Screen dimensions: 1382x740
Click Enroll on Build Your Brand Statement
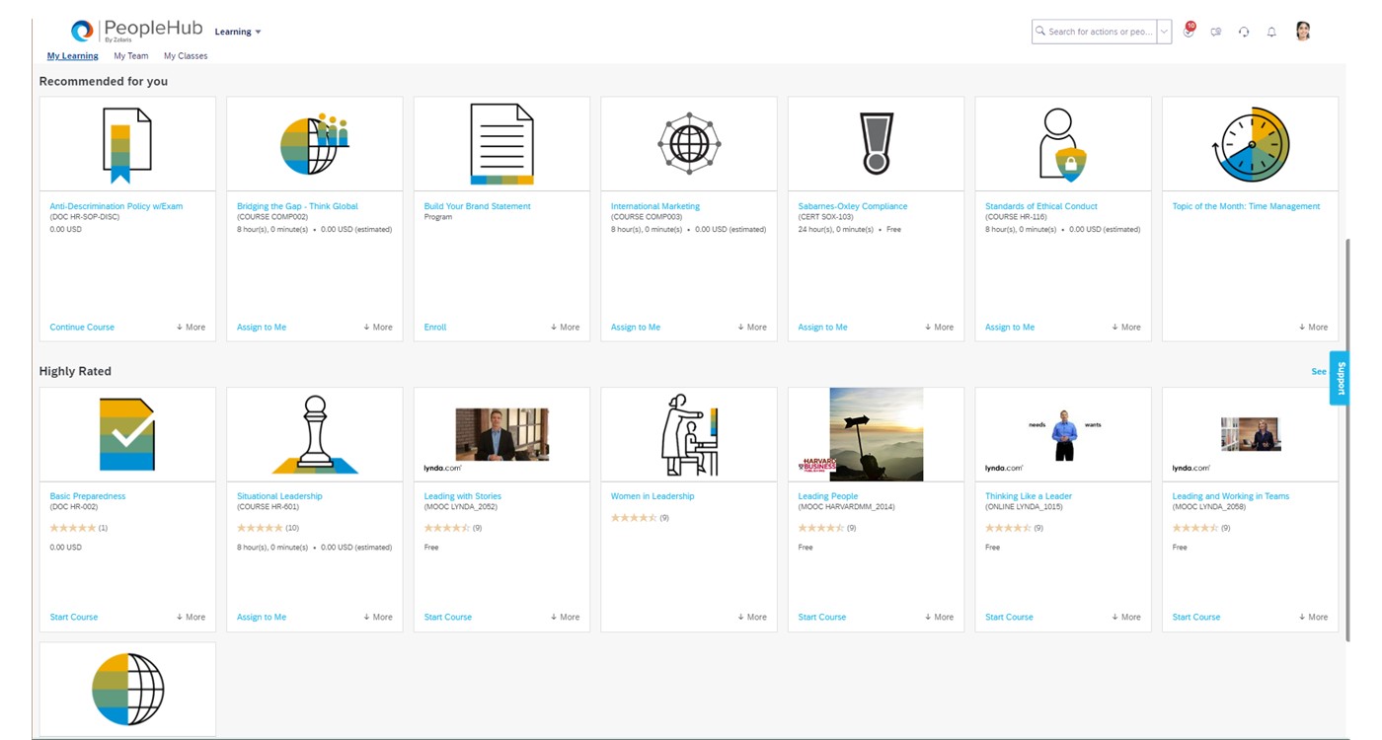click(435, 328)
